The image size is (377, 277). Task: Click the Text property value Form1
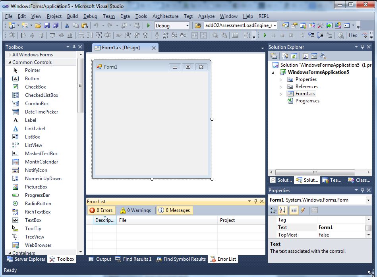pyautogui.click(x=341, y=227)
